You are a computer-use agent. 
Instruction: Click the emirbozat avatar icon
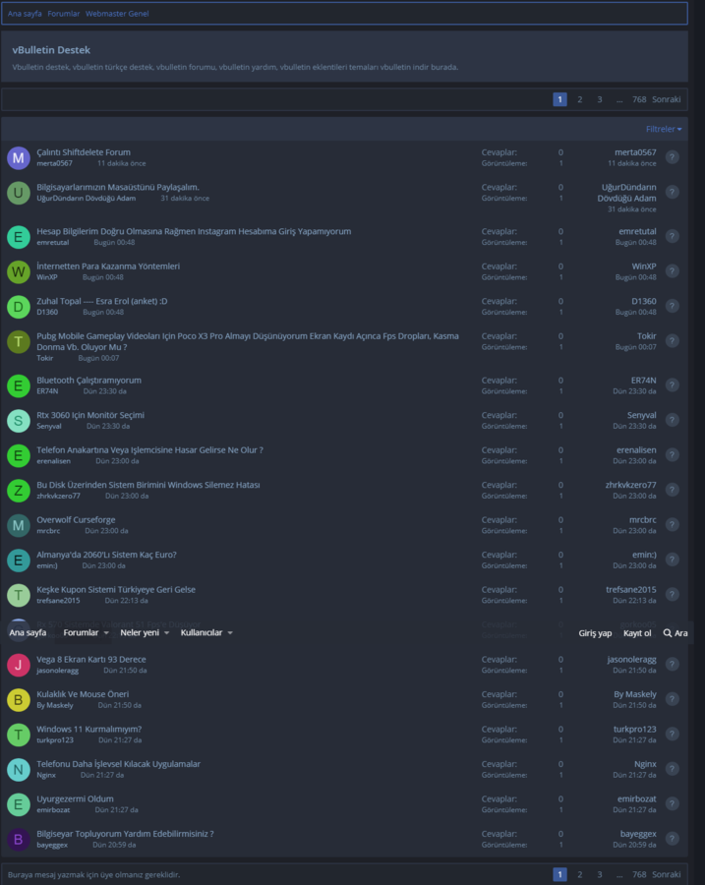(x=18, y=804)
